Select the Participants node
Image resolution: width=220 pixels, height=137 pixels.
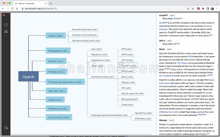58,50
